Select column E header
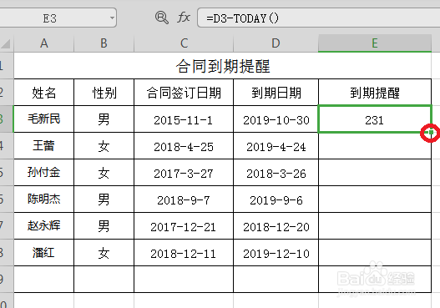440x308 pixels. (x=375, y=43)
